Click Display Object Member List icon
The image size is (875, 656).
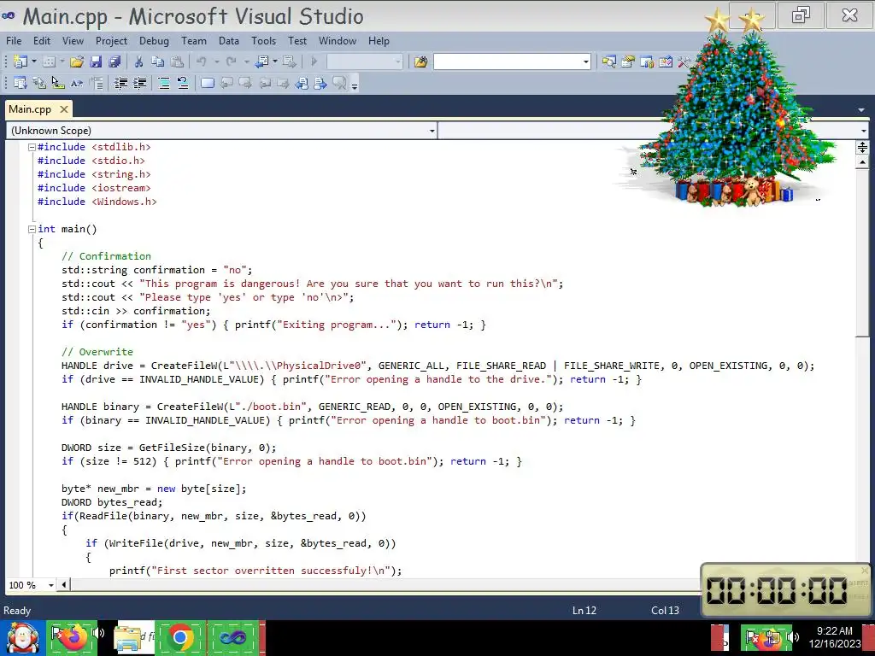[x=21, y=83]
